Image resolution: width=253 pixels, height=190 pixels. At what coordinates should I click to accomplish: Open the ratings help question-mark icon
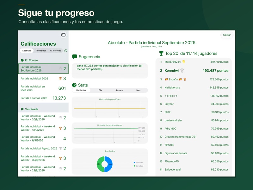point(66,51)
